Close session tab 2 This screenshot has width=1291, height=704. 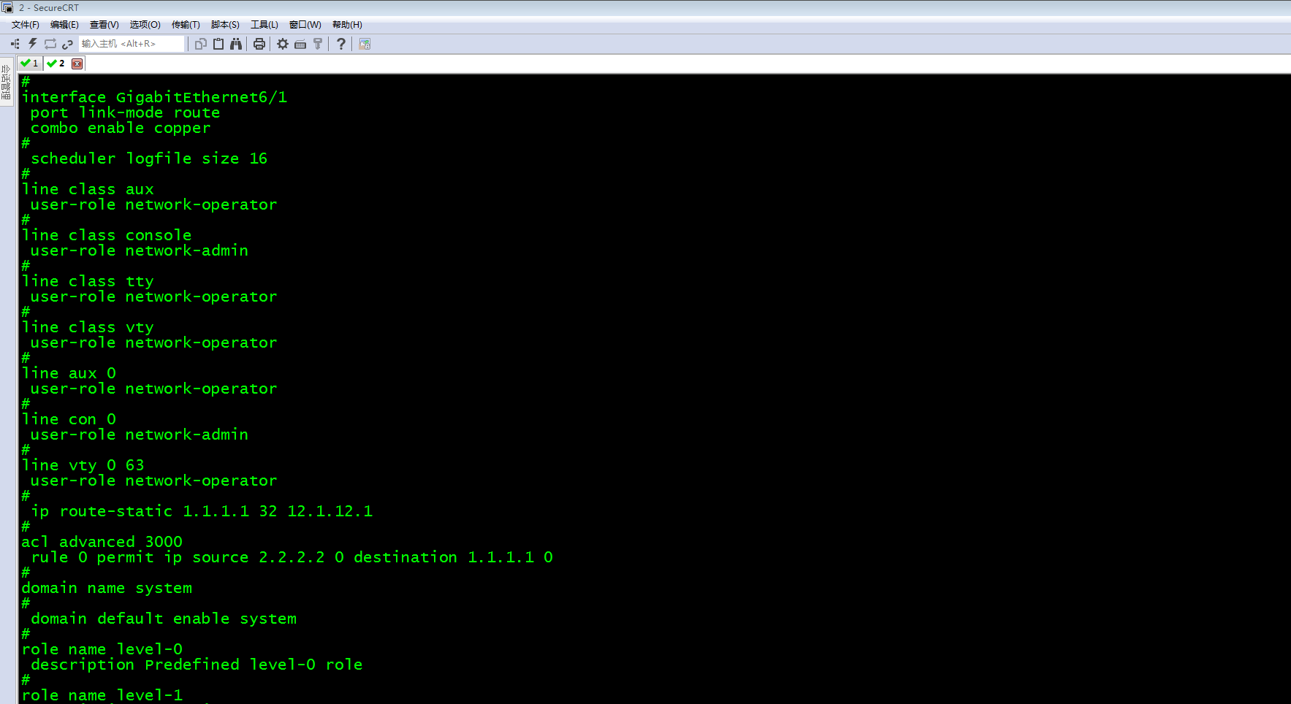tap(77, 64)
